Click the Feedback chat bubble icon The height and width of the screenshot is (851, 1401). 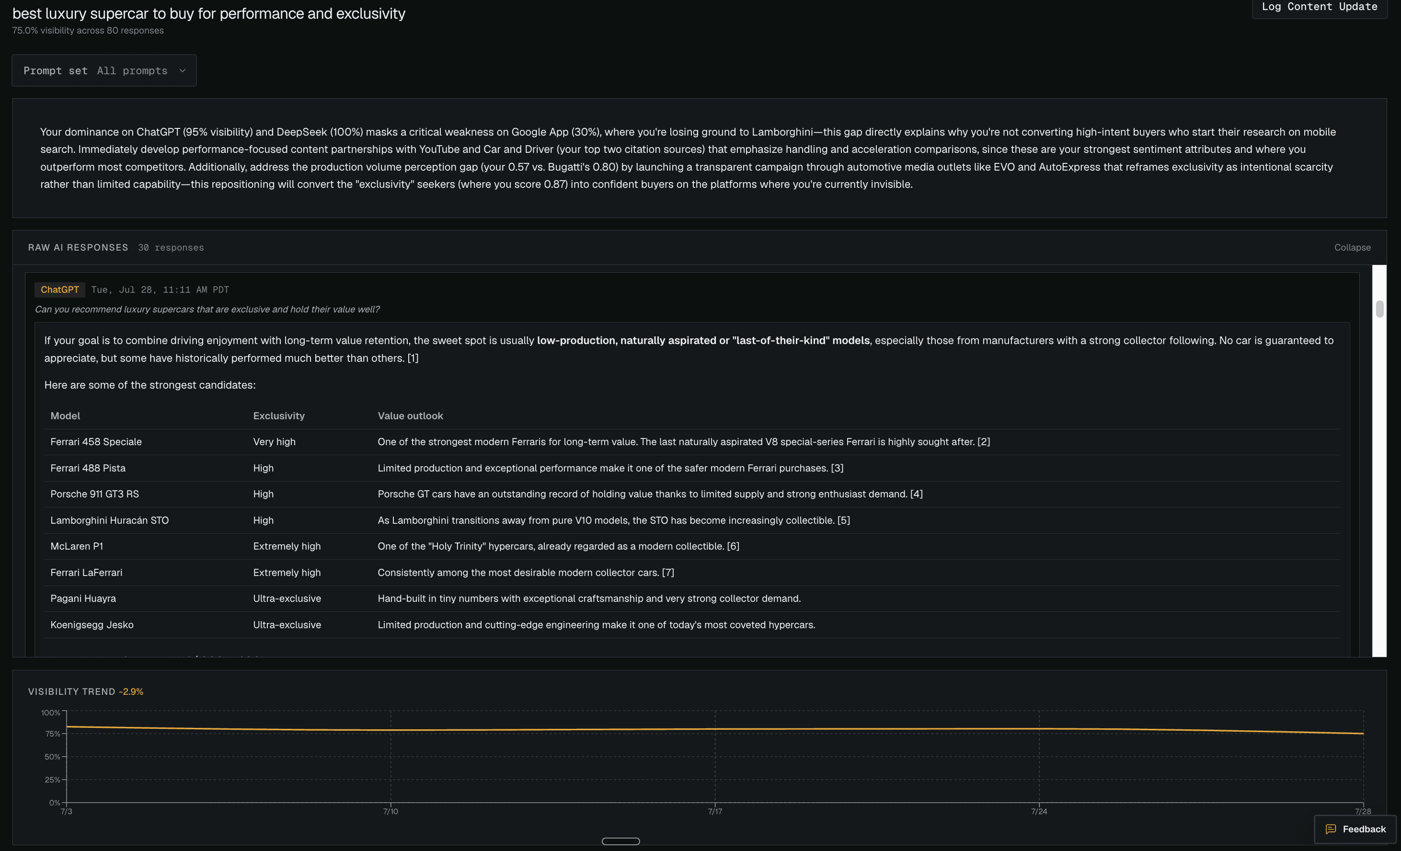(1331, 829)
